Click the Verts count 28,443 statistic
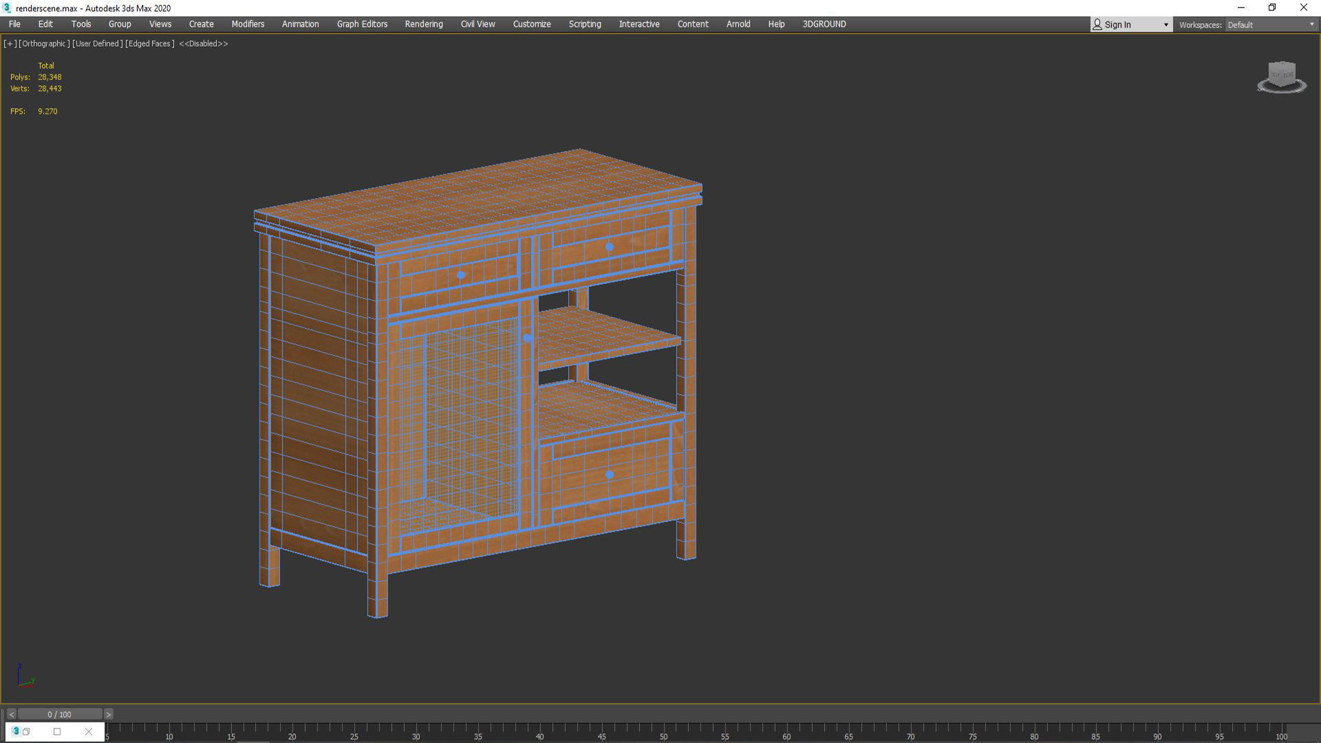This screenshot has width=1321, height=743. 50,89
